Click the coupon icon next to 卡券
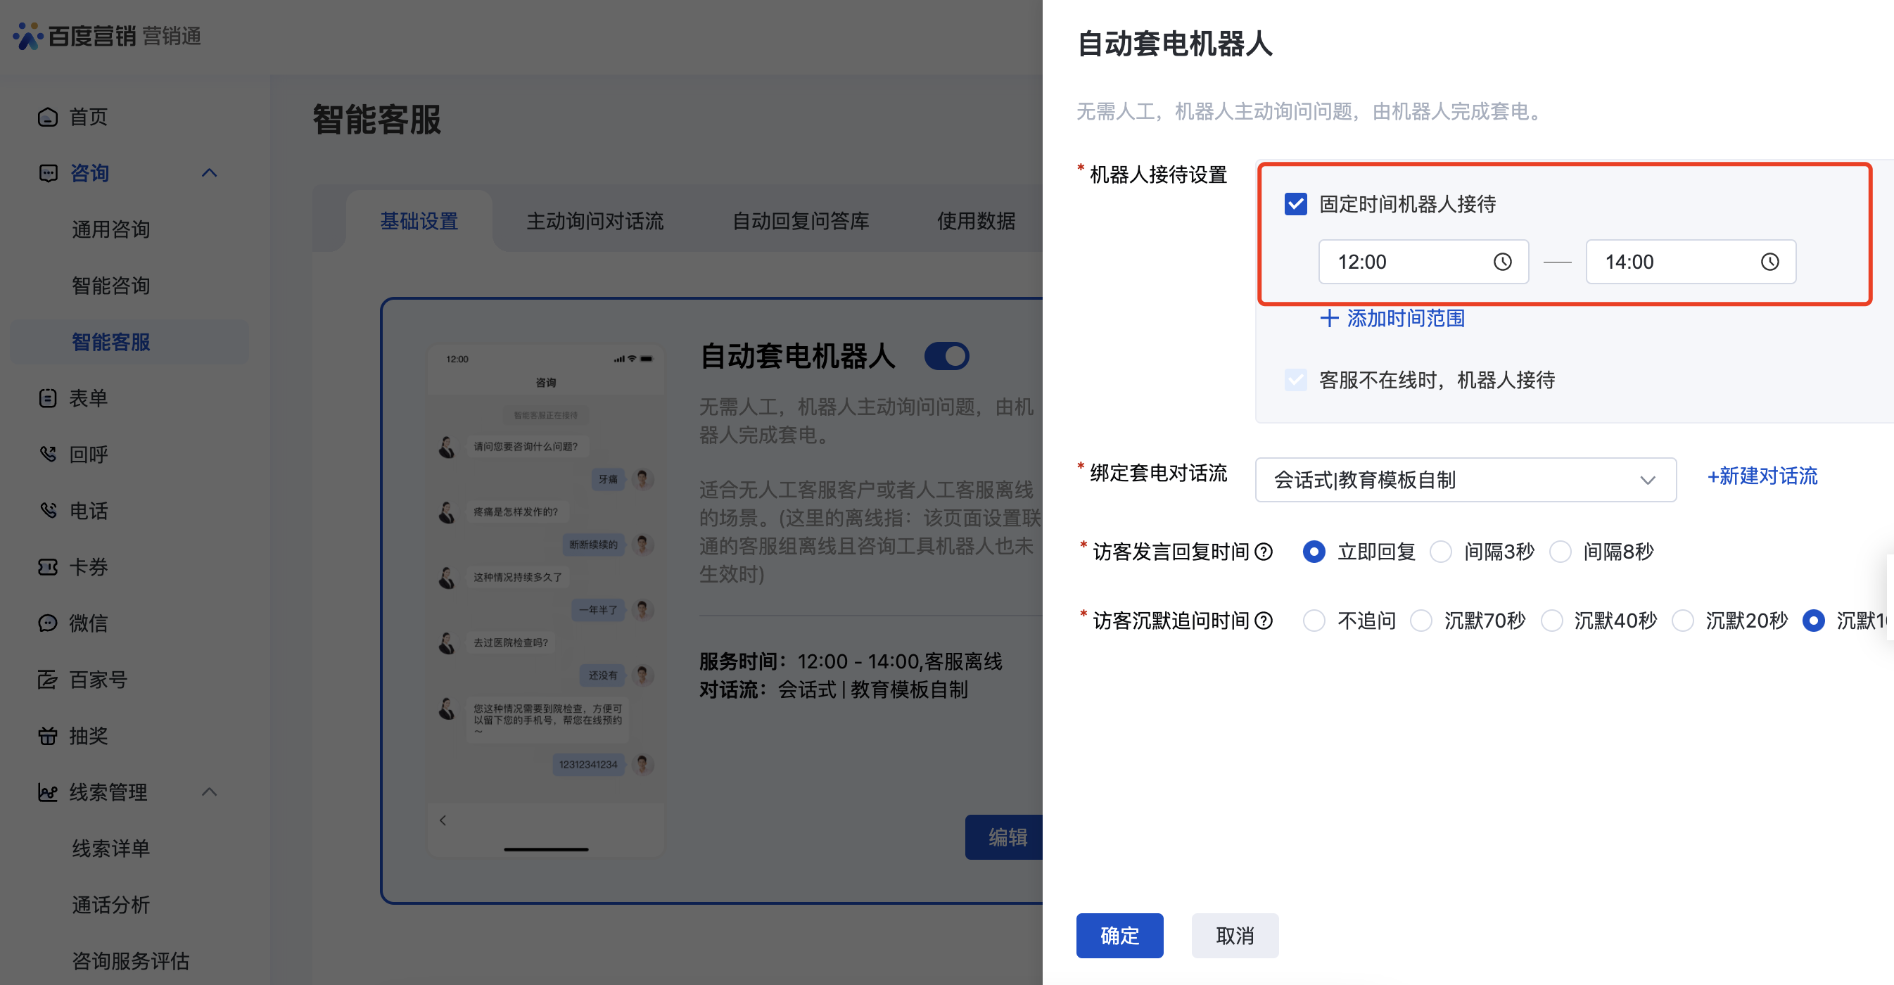 48,567
